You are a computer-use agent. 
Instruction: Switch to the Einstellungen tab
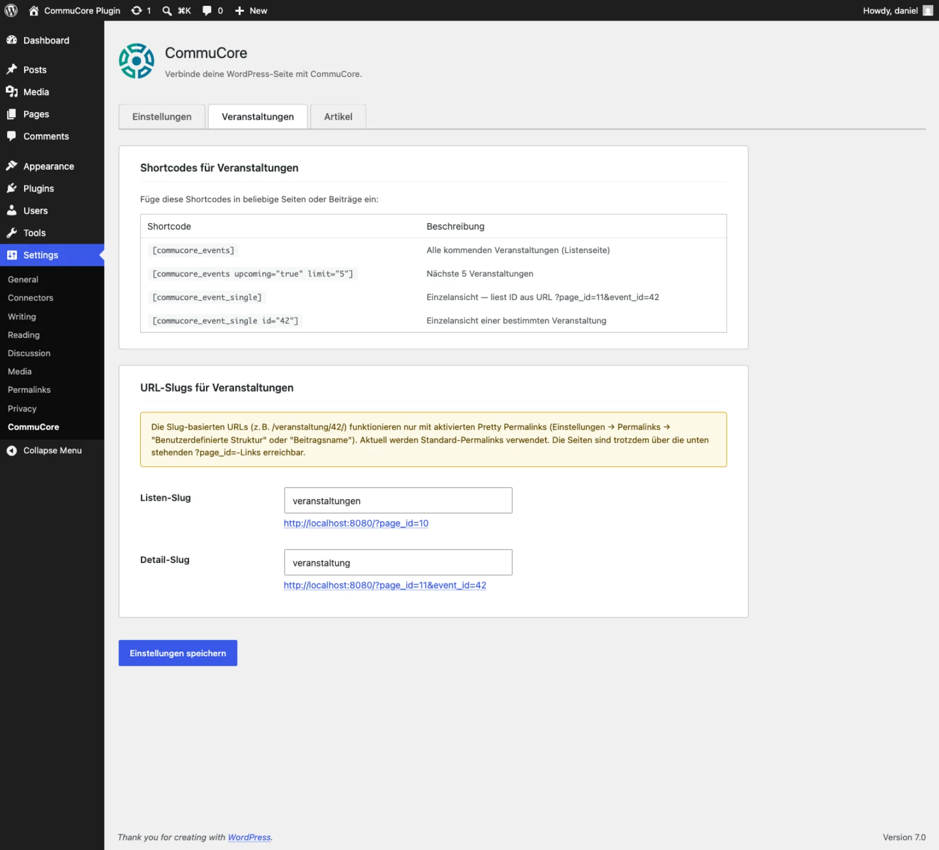pyautogui.click(x=162, y=116)
